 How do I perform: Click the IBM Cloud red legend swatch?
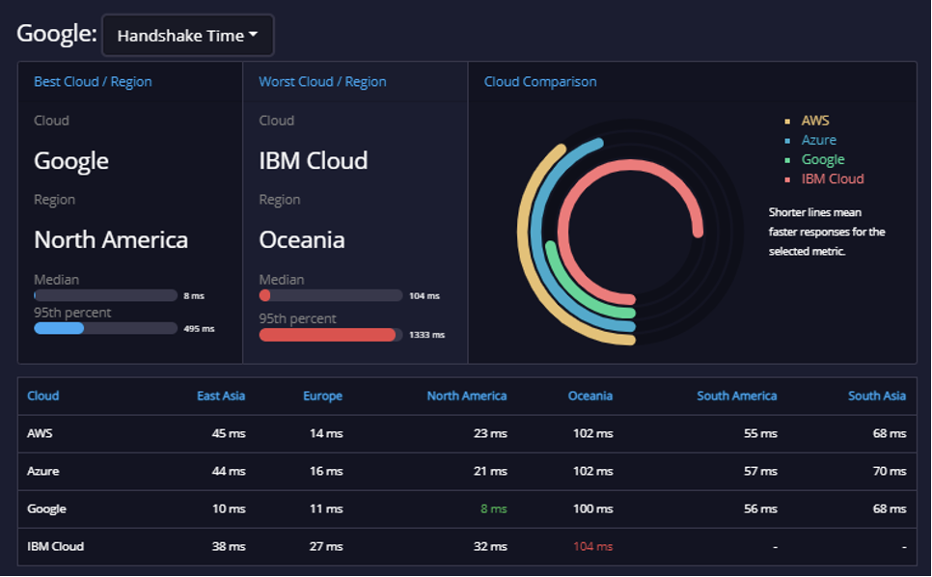787,179
